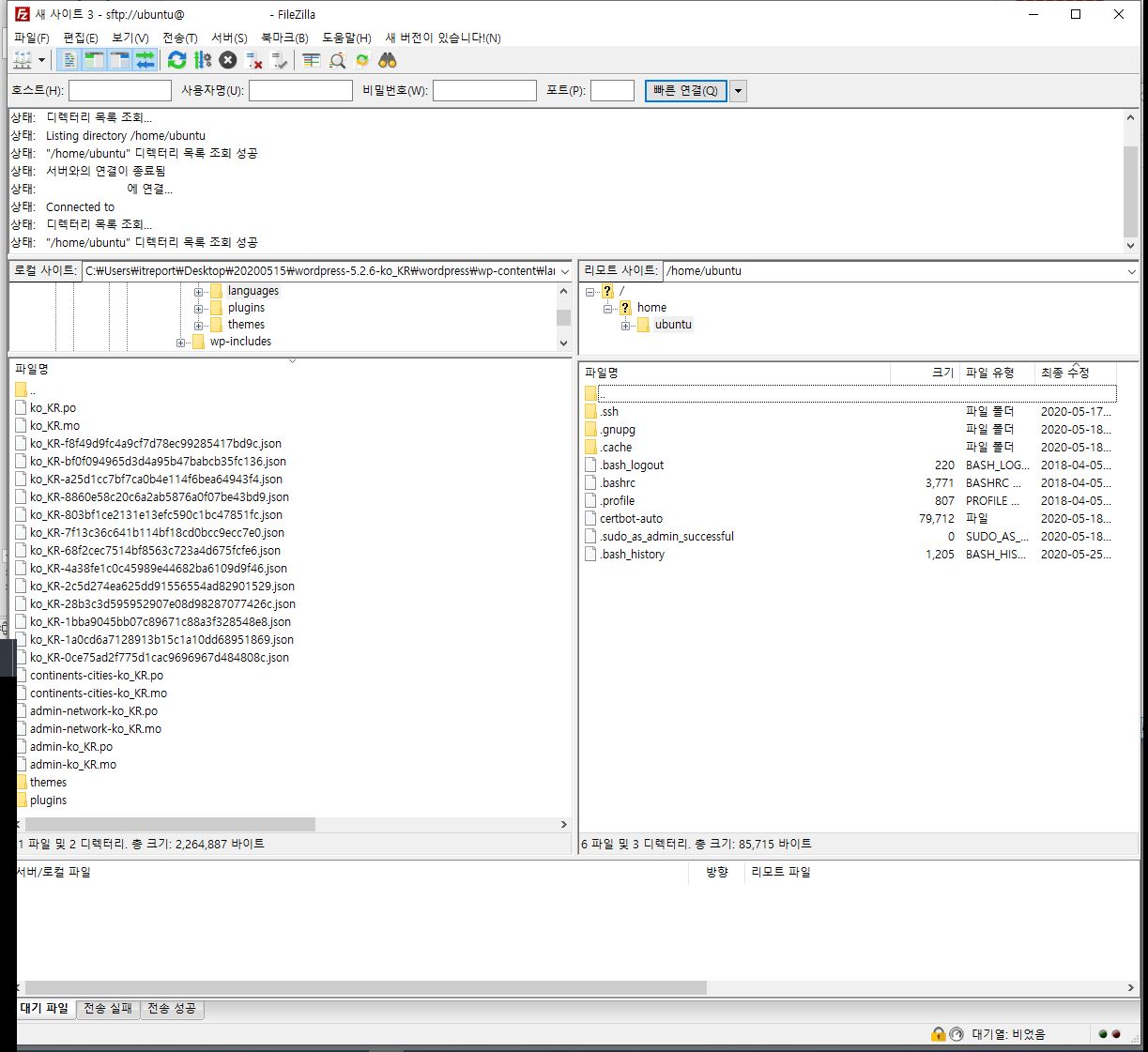Focus the 사용자명 input field

tap(300, 90)
